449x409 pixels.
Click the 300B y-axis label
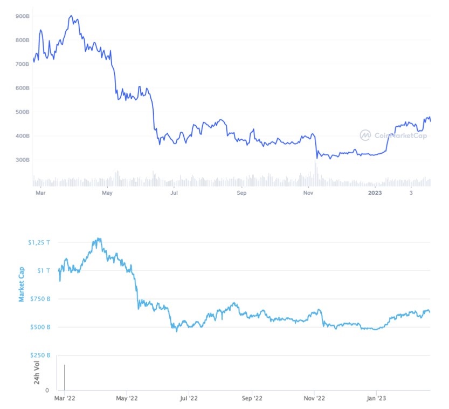[23, 160]
